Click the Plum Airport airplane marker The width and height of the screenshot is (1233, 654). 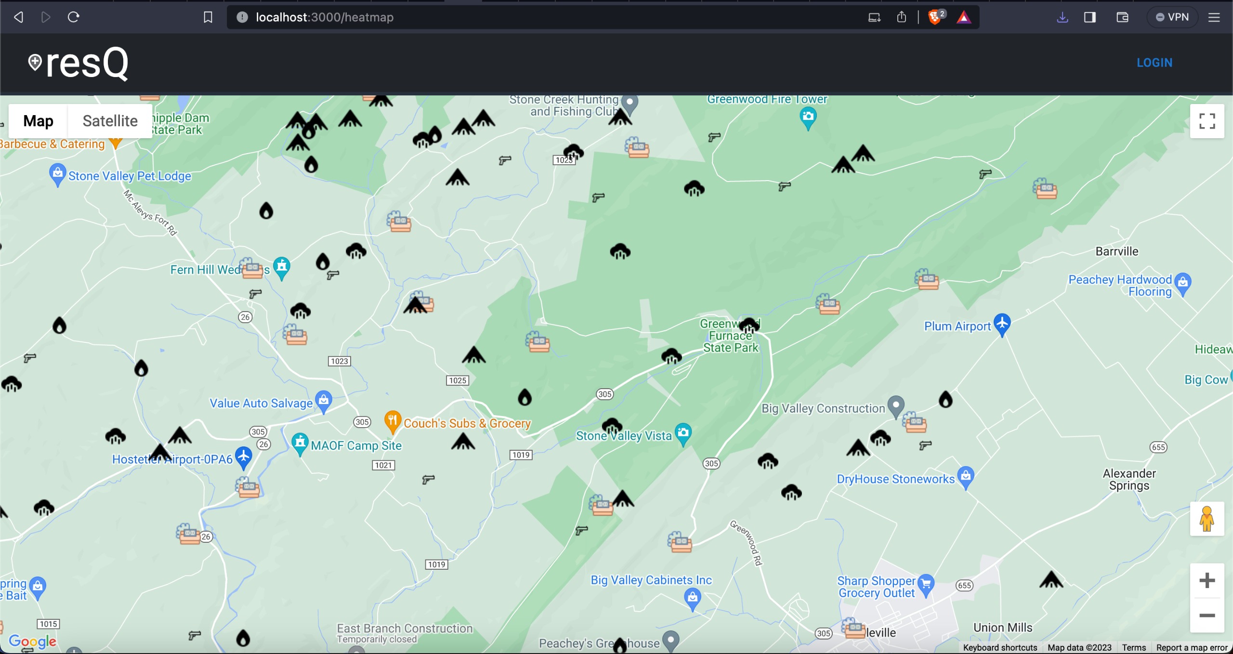(x=1002, y=323)
